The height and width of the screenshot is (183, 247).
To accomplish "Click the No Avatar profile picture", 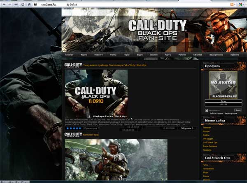I will (x=223, y=85).
